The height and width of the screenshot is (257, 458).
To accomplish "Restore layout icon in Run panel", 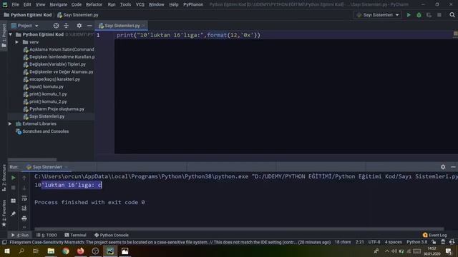I will tap(14, 201).
